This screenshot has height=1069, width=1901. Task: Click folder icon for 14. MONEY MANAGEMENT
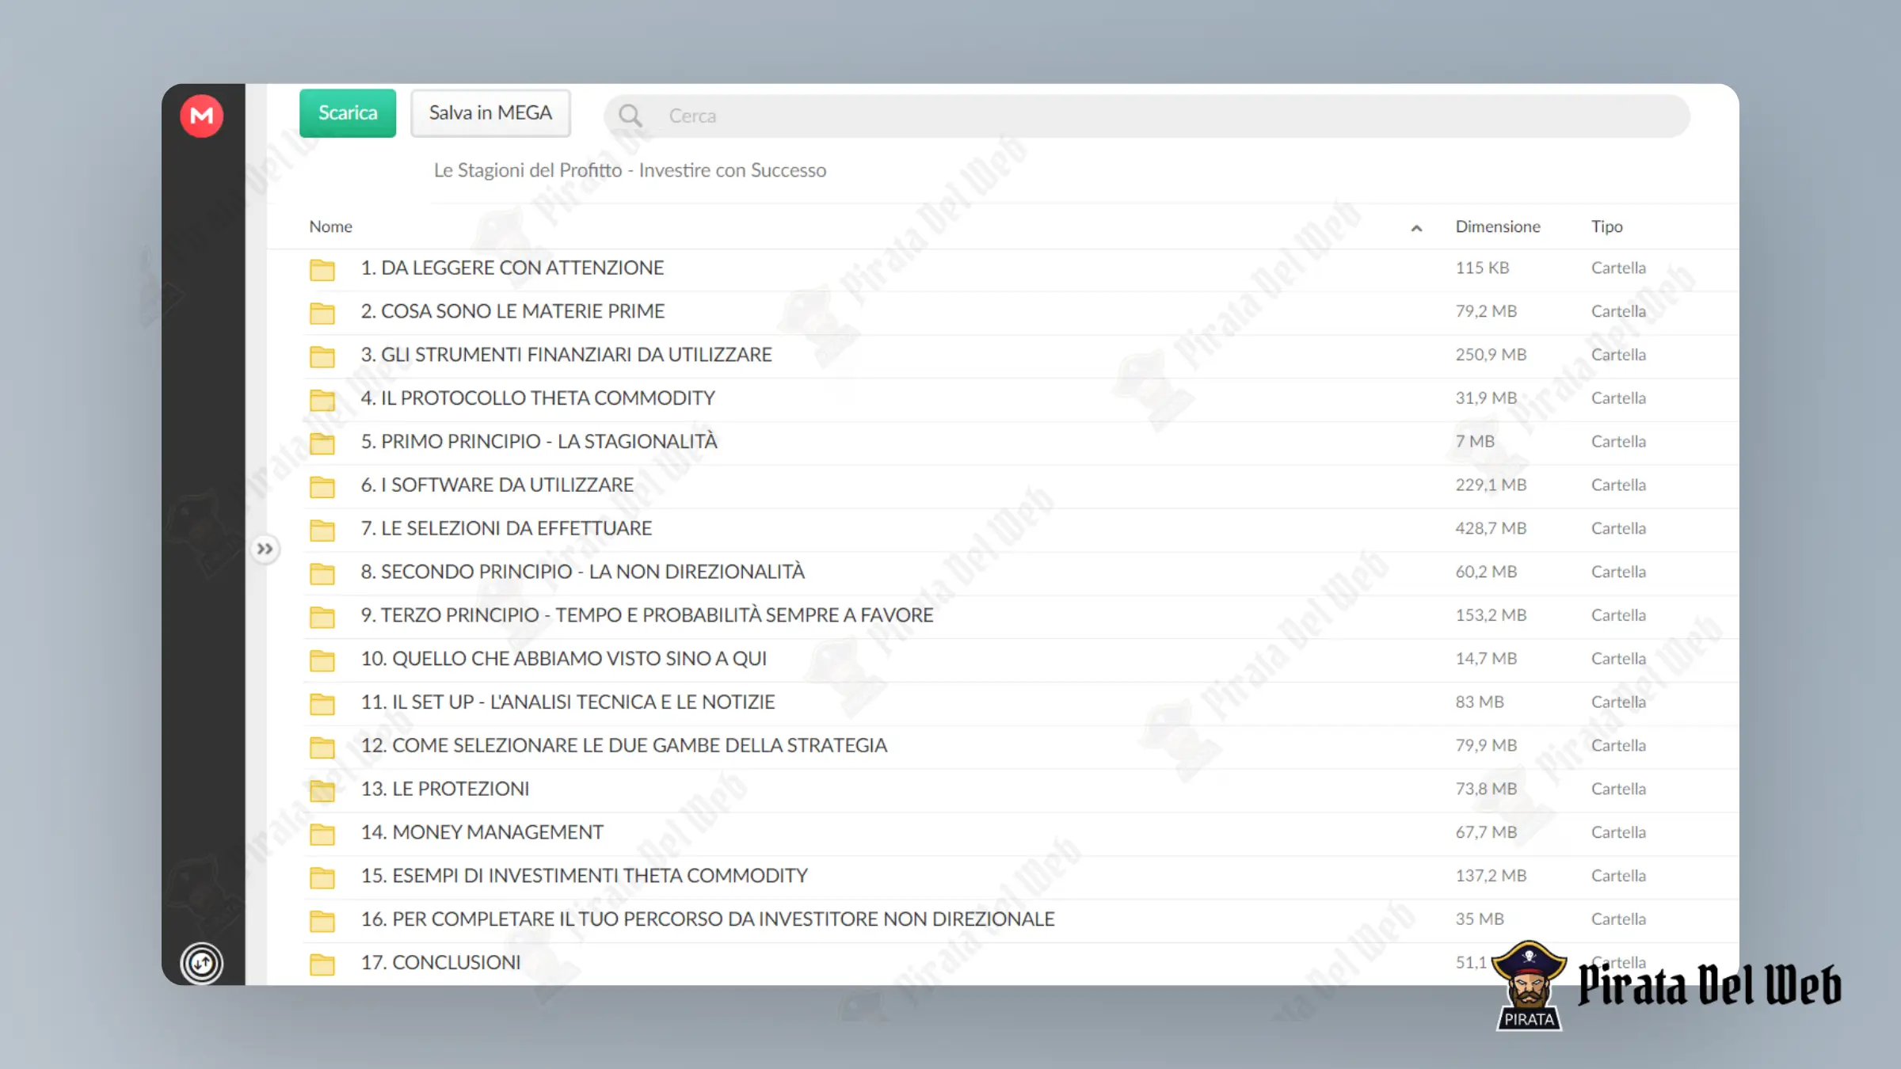322,834
